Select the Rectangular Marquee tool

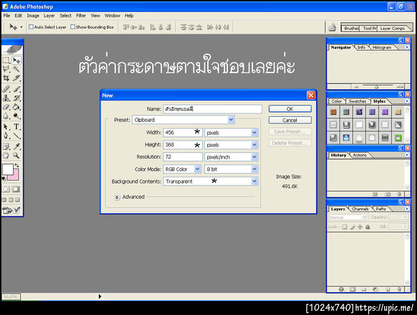pyautogui.click(x=6, y=60)
